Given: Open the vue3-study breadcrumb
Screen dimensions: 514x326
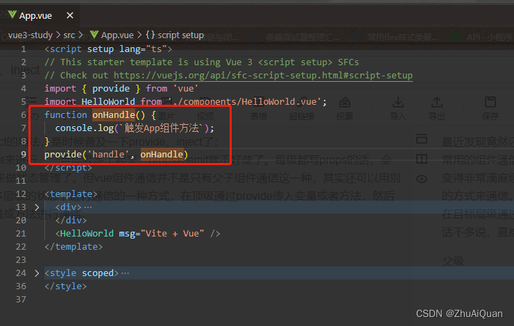Looking at the screenshot, I should (x=30, y=35).
